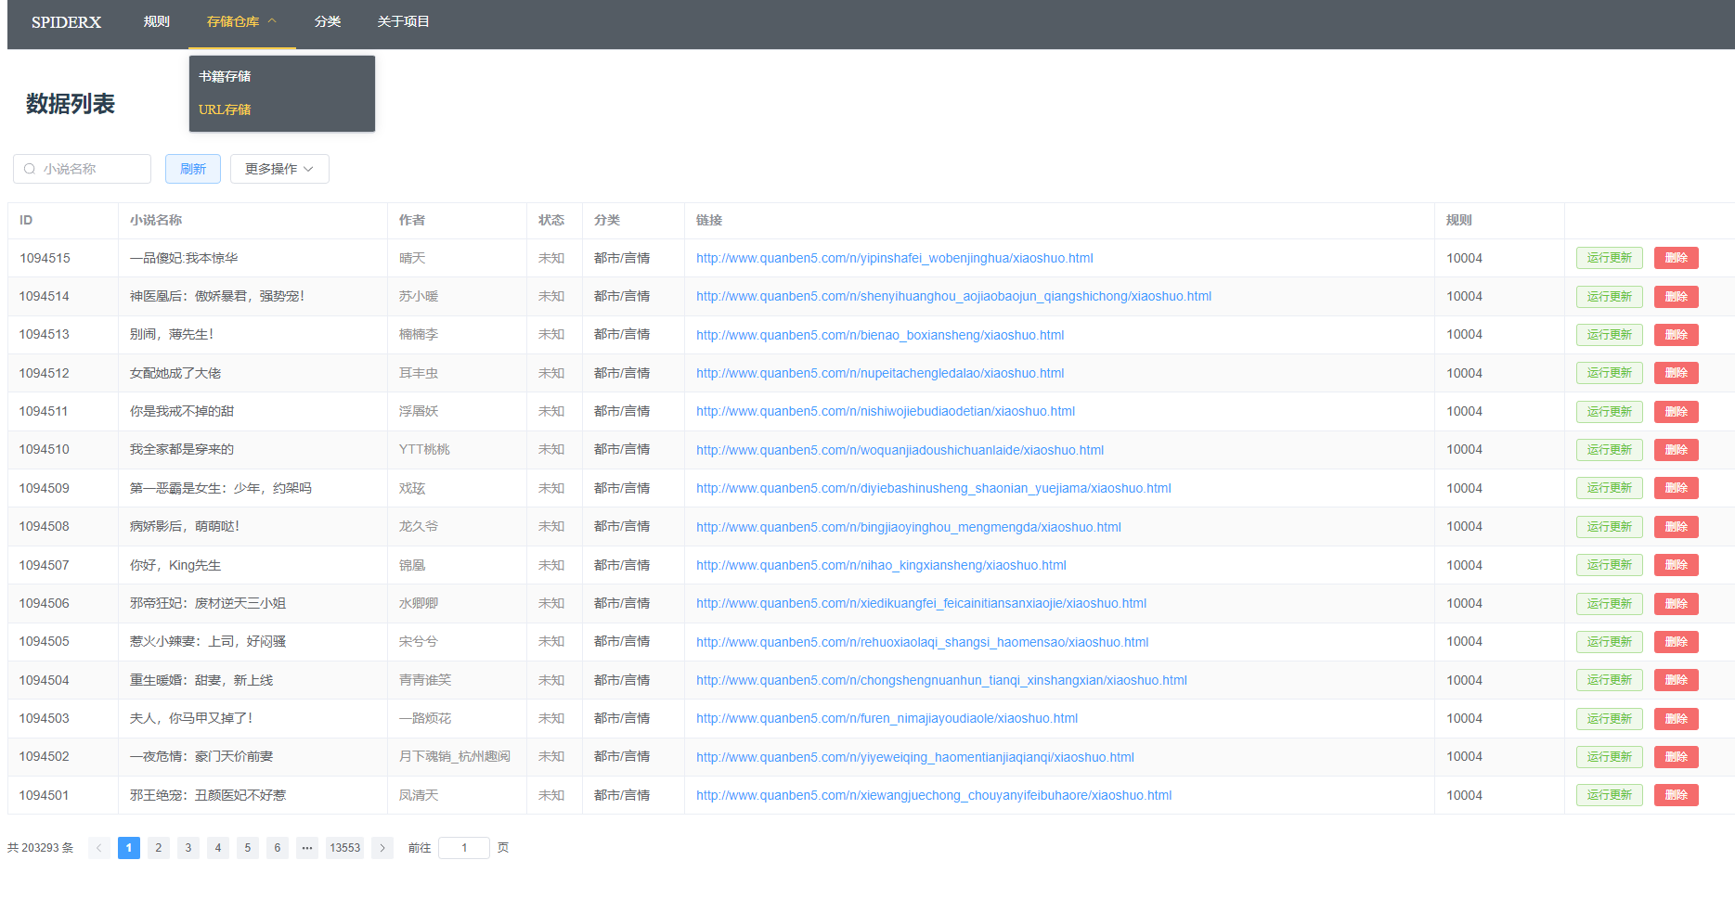The height and width of the screenshot is (899, 1735).
Task: Open the chongshengnuanhun_tianqi link
Action: (941, 680)
